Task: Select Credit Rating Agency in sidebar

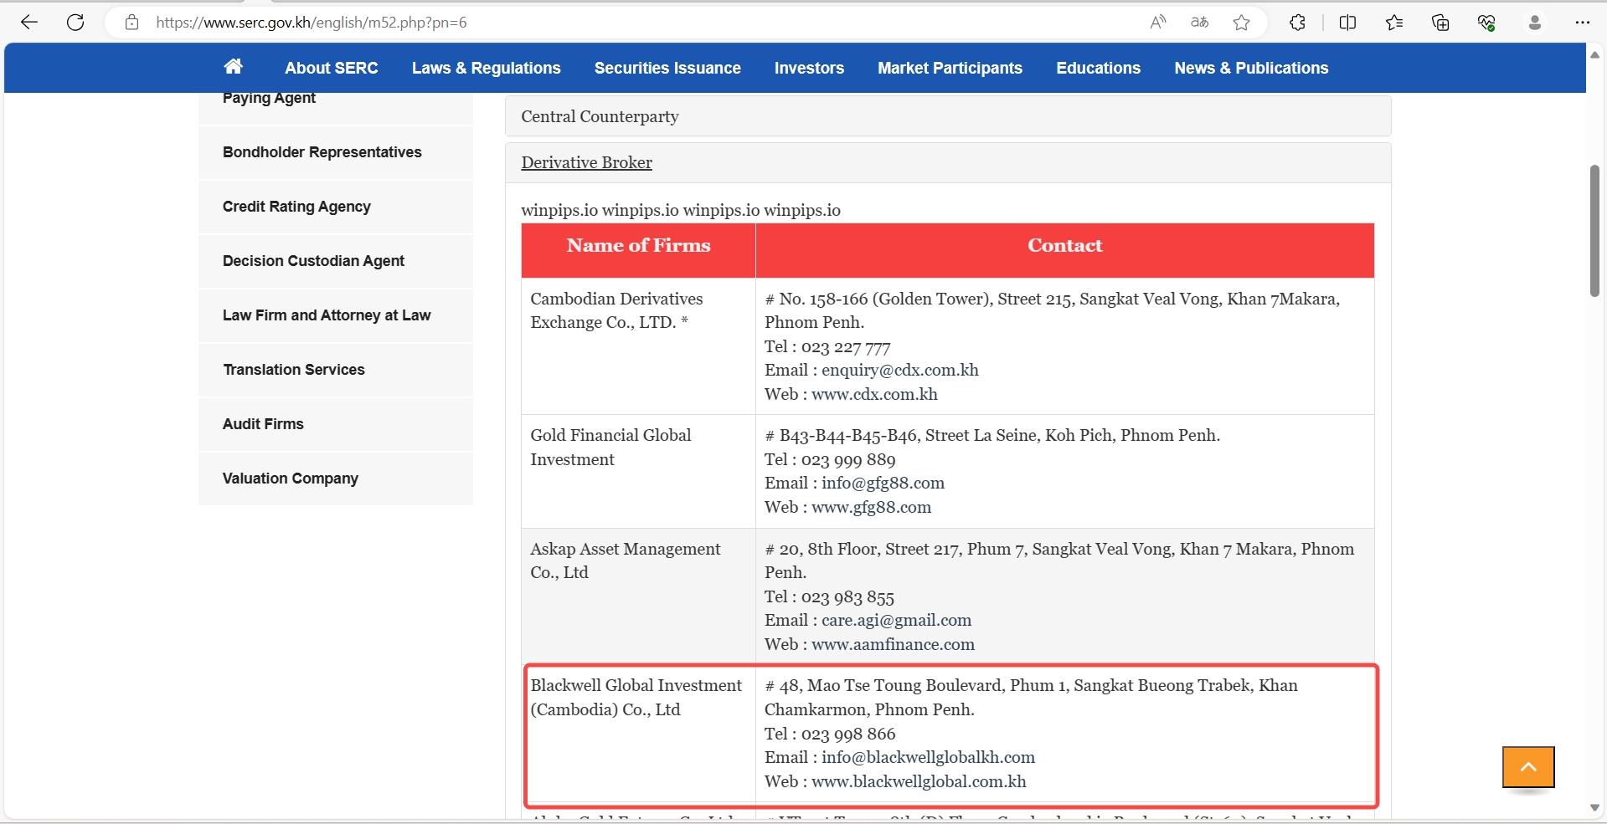Action: click(x=335, y=207)
